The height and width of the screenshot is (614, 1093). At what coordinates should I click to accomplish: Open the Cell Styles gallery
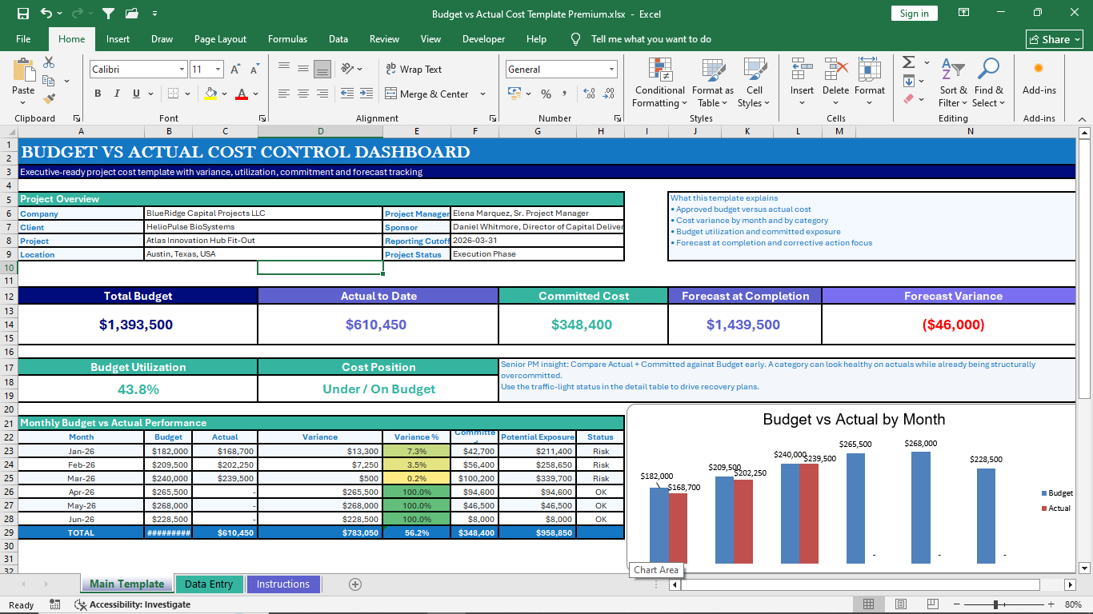click(755, 83)
